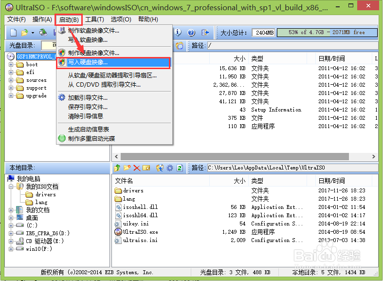Click the UltraISO title bar disc icon
383x281 pixels.
9,7
